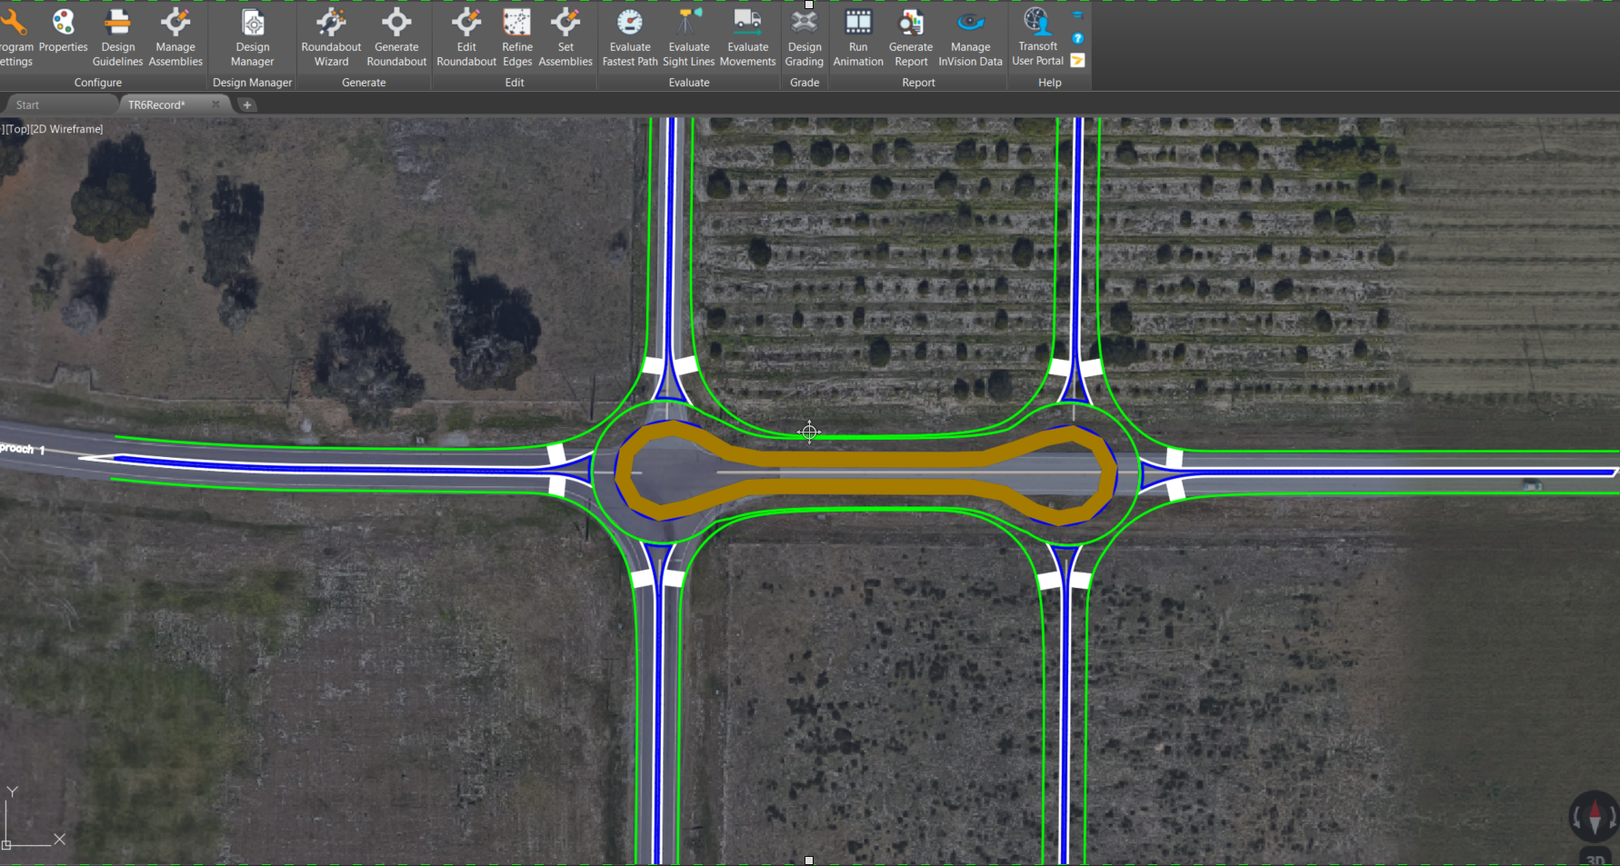This screenshot has width=1620, height=866.
Task: Open the Design Guidelines settings
Action: [117, 37]
